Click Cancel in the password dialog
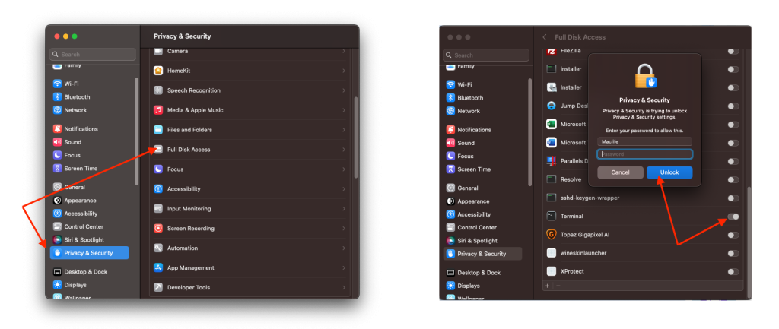 pyautogui.click(x=620, y=172)
